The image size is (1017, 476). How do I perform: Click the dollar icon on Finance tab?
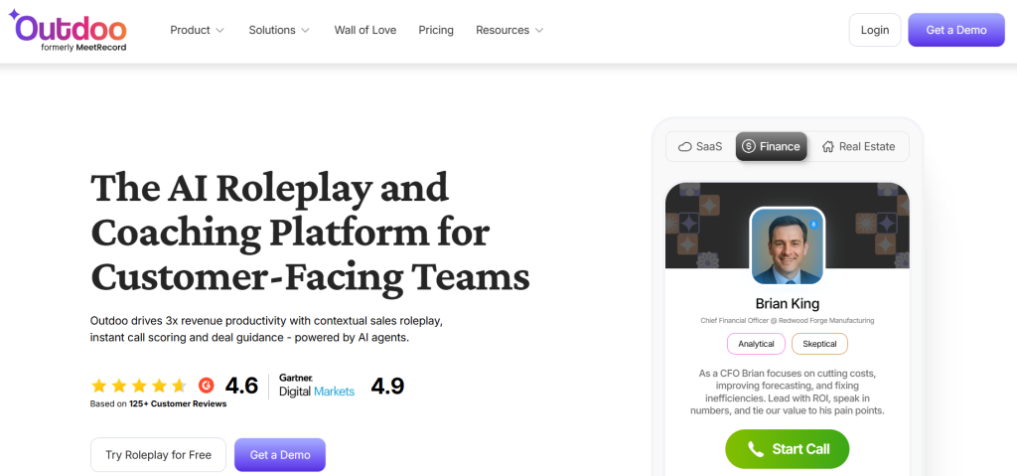[749, 147]
